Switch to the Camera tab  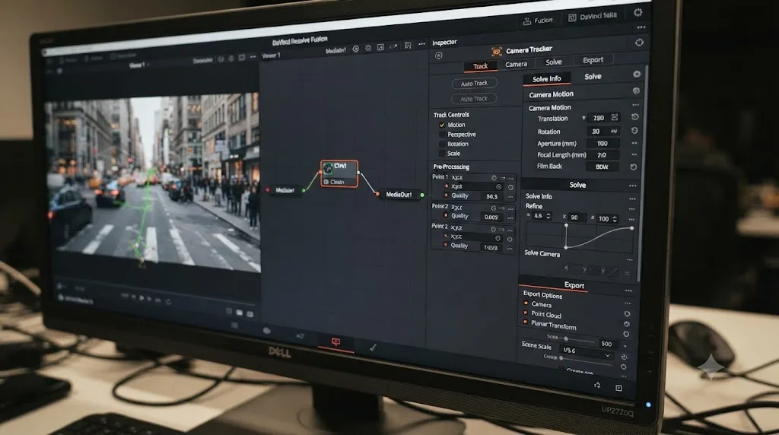click(x=517, y=64)
